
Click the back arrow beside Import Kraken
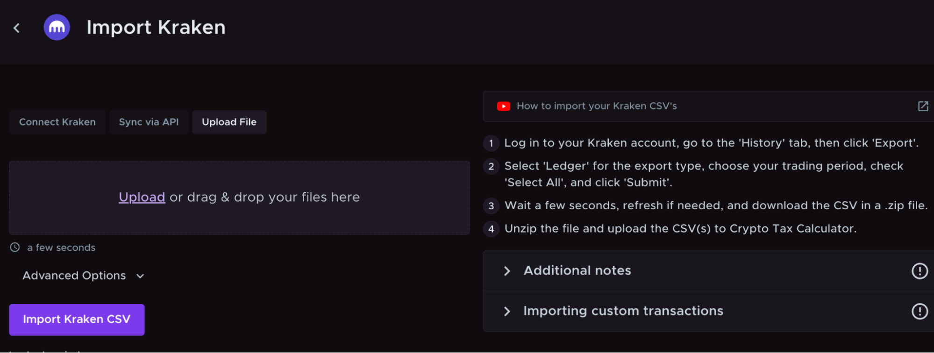(16, 28)
